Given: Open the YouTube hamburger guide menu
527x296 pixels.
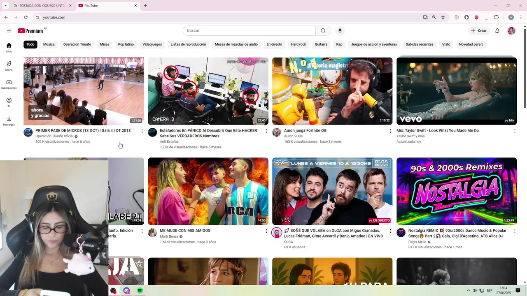Looking at the screenshot, I should tap(9, 30).
